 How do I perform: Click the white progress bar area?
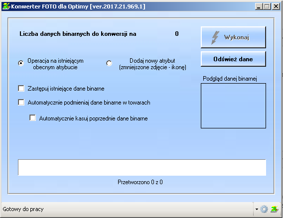(142, 167)
